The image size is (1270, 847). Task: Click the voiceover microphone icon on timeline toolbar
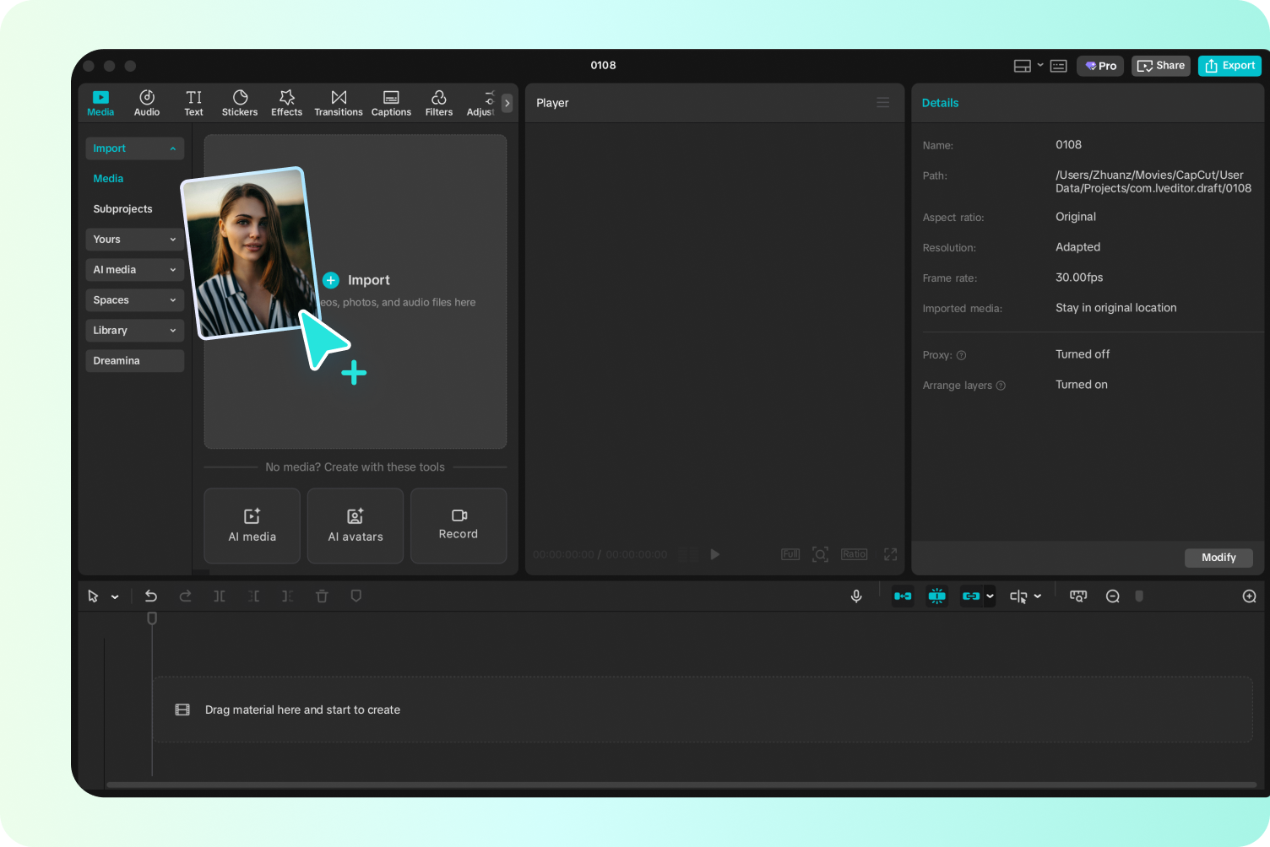tap(856, 596)
